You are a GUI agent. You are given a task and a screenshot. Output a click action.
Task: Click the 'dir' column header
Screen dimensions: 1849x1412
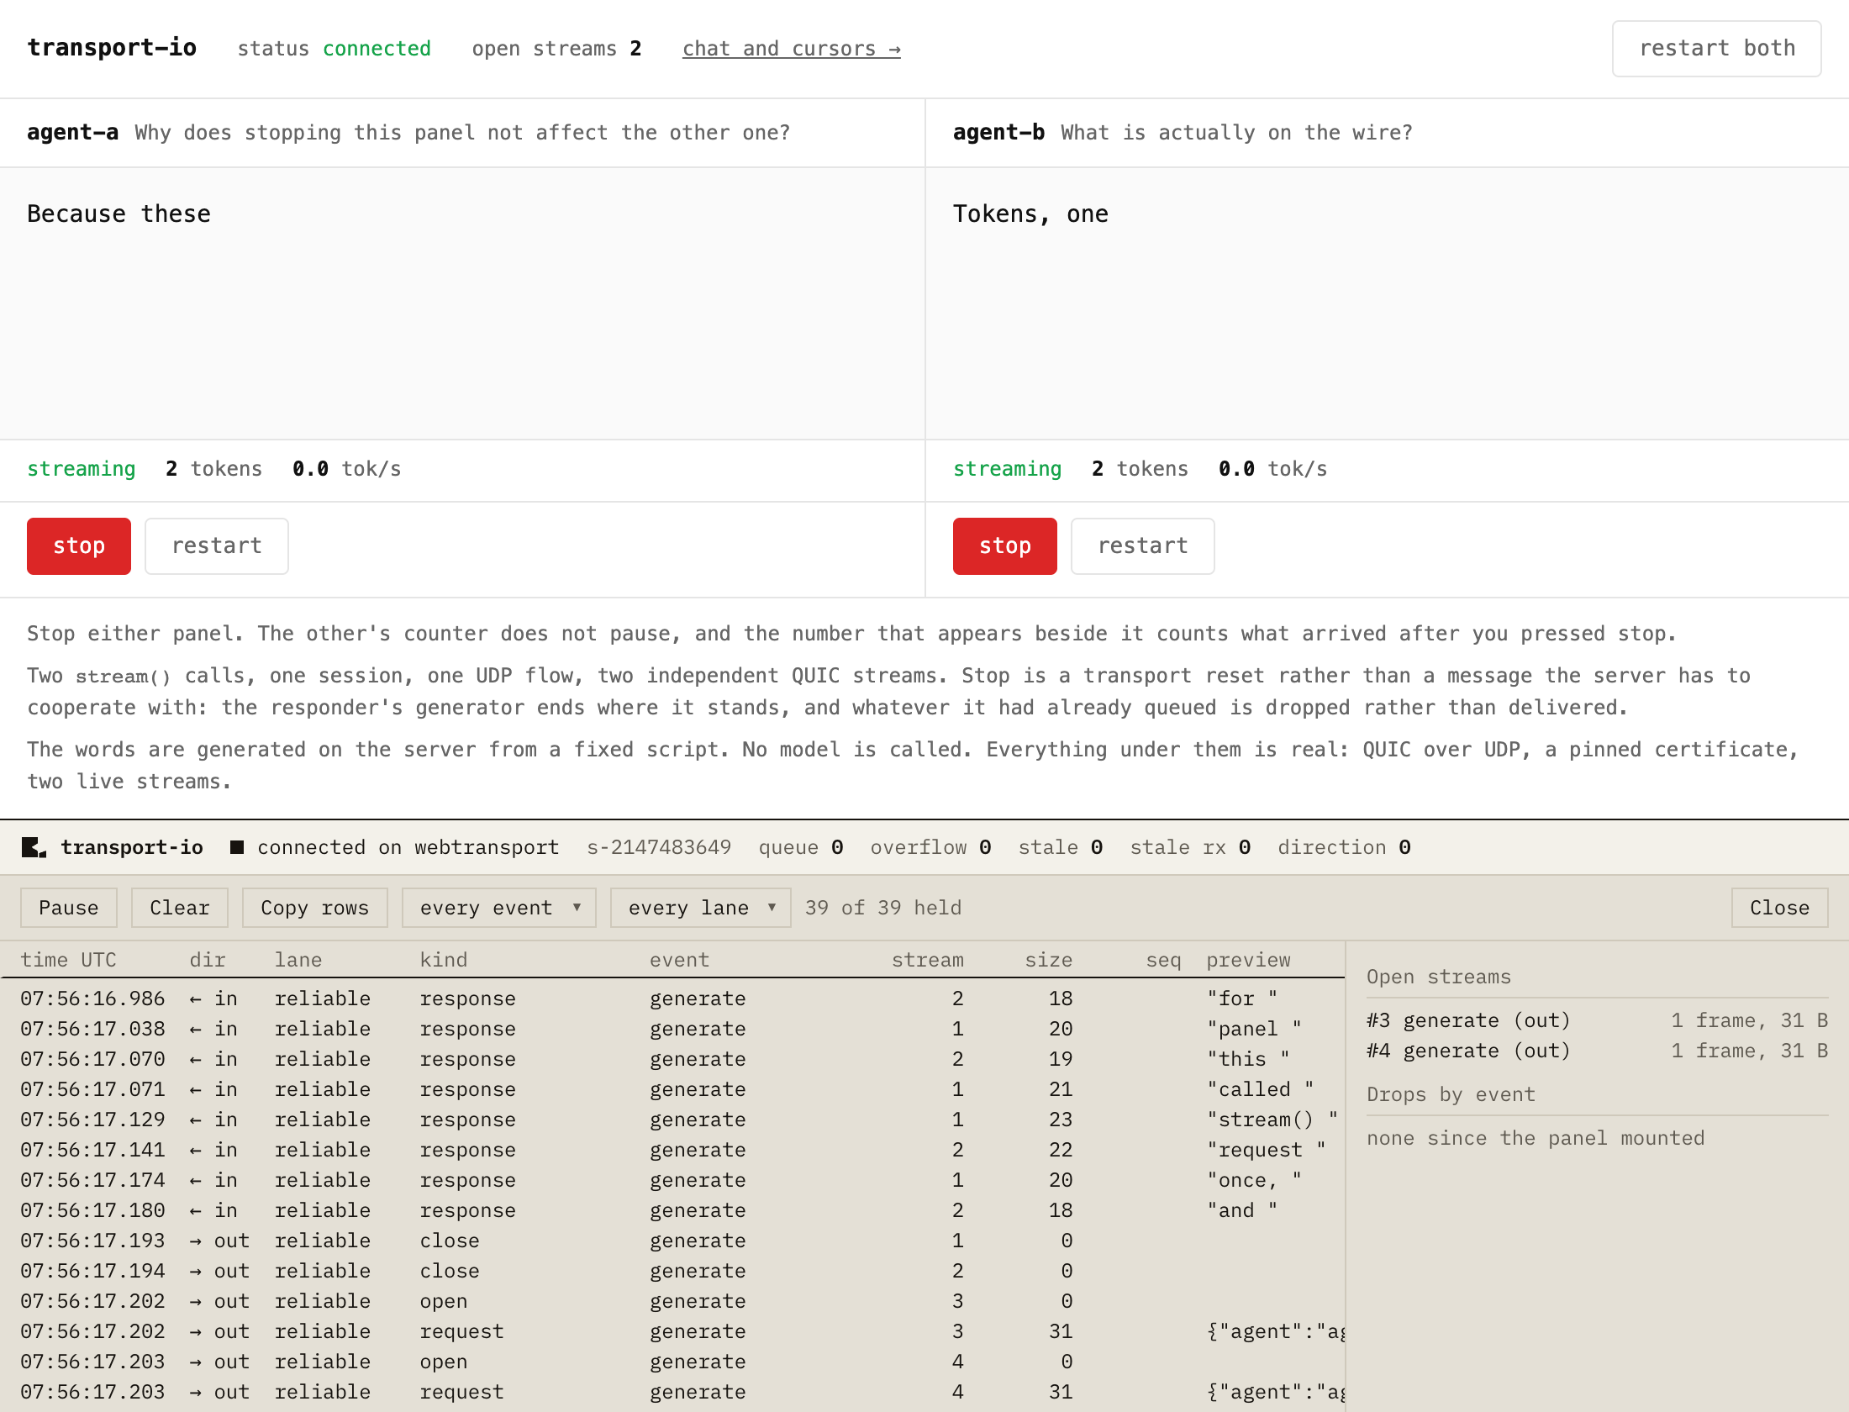tap(208, 960)
